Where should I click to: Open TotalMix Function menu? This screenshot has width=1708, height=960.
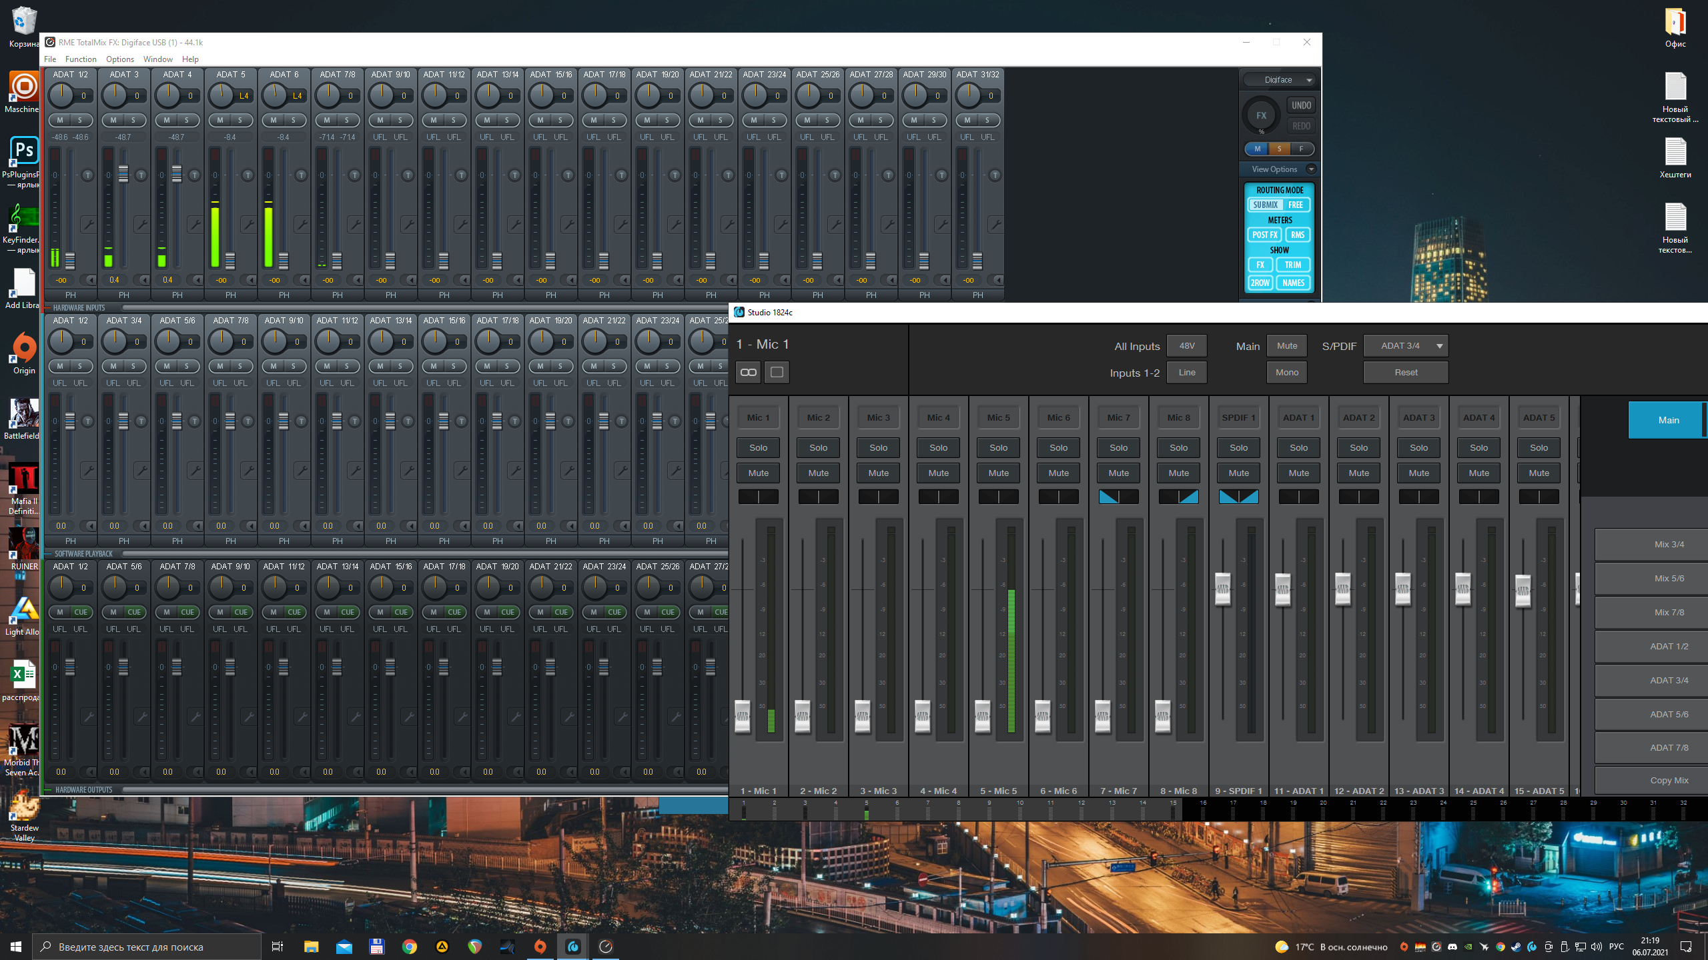pyautogui.click(x=81, y=59)
